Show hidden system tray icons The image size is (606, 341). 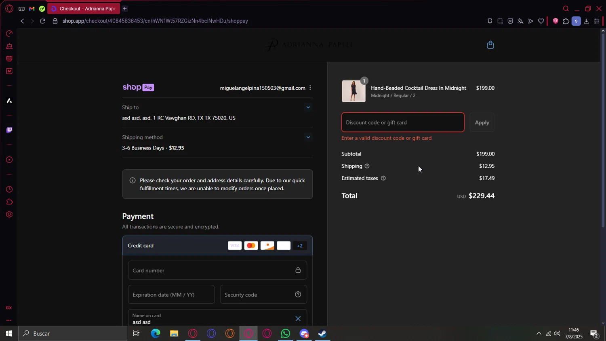539,333
